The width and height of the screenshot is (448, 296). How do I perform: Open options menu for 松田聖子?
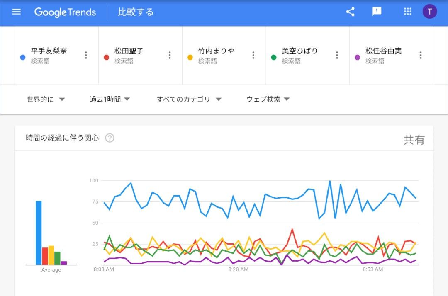coord(170,55)
